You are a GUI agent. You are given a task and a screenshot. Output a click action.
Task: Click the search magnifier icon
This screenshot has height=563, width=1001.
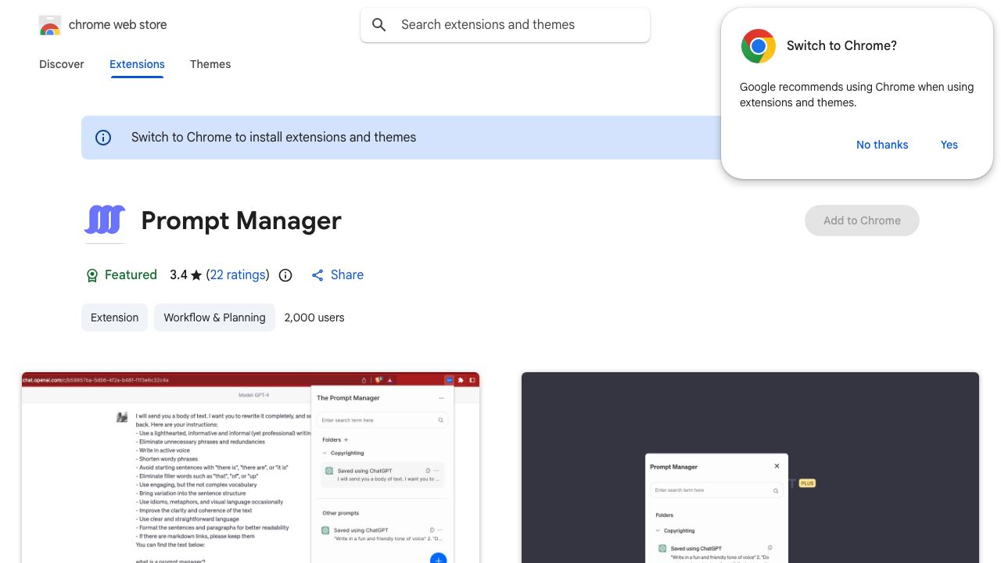379,25
